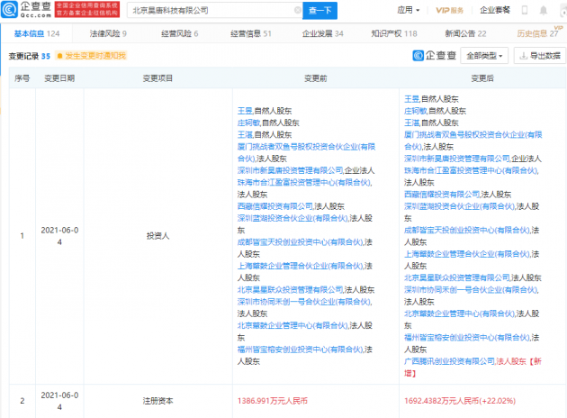Click the 变更记录 35 section heading
The image size is (567, 418).
point(30,56)
